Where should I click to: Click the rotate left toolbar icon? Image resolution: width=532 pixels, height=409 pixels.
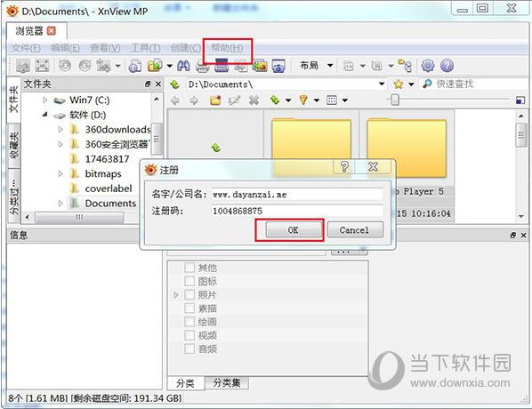[x=64, y=65]
